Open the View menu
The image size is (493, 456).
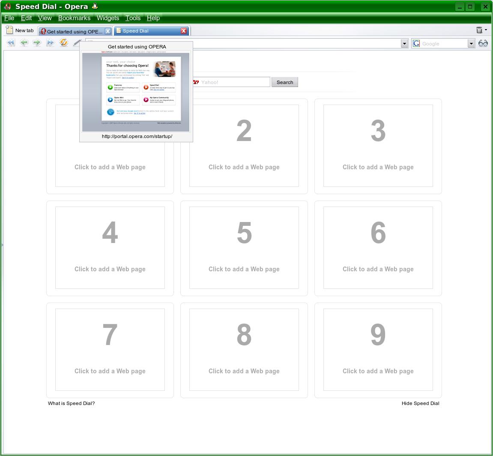(45, 18)
